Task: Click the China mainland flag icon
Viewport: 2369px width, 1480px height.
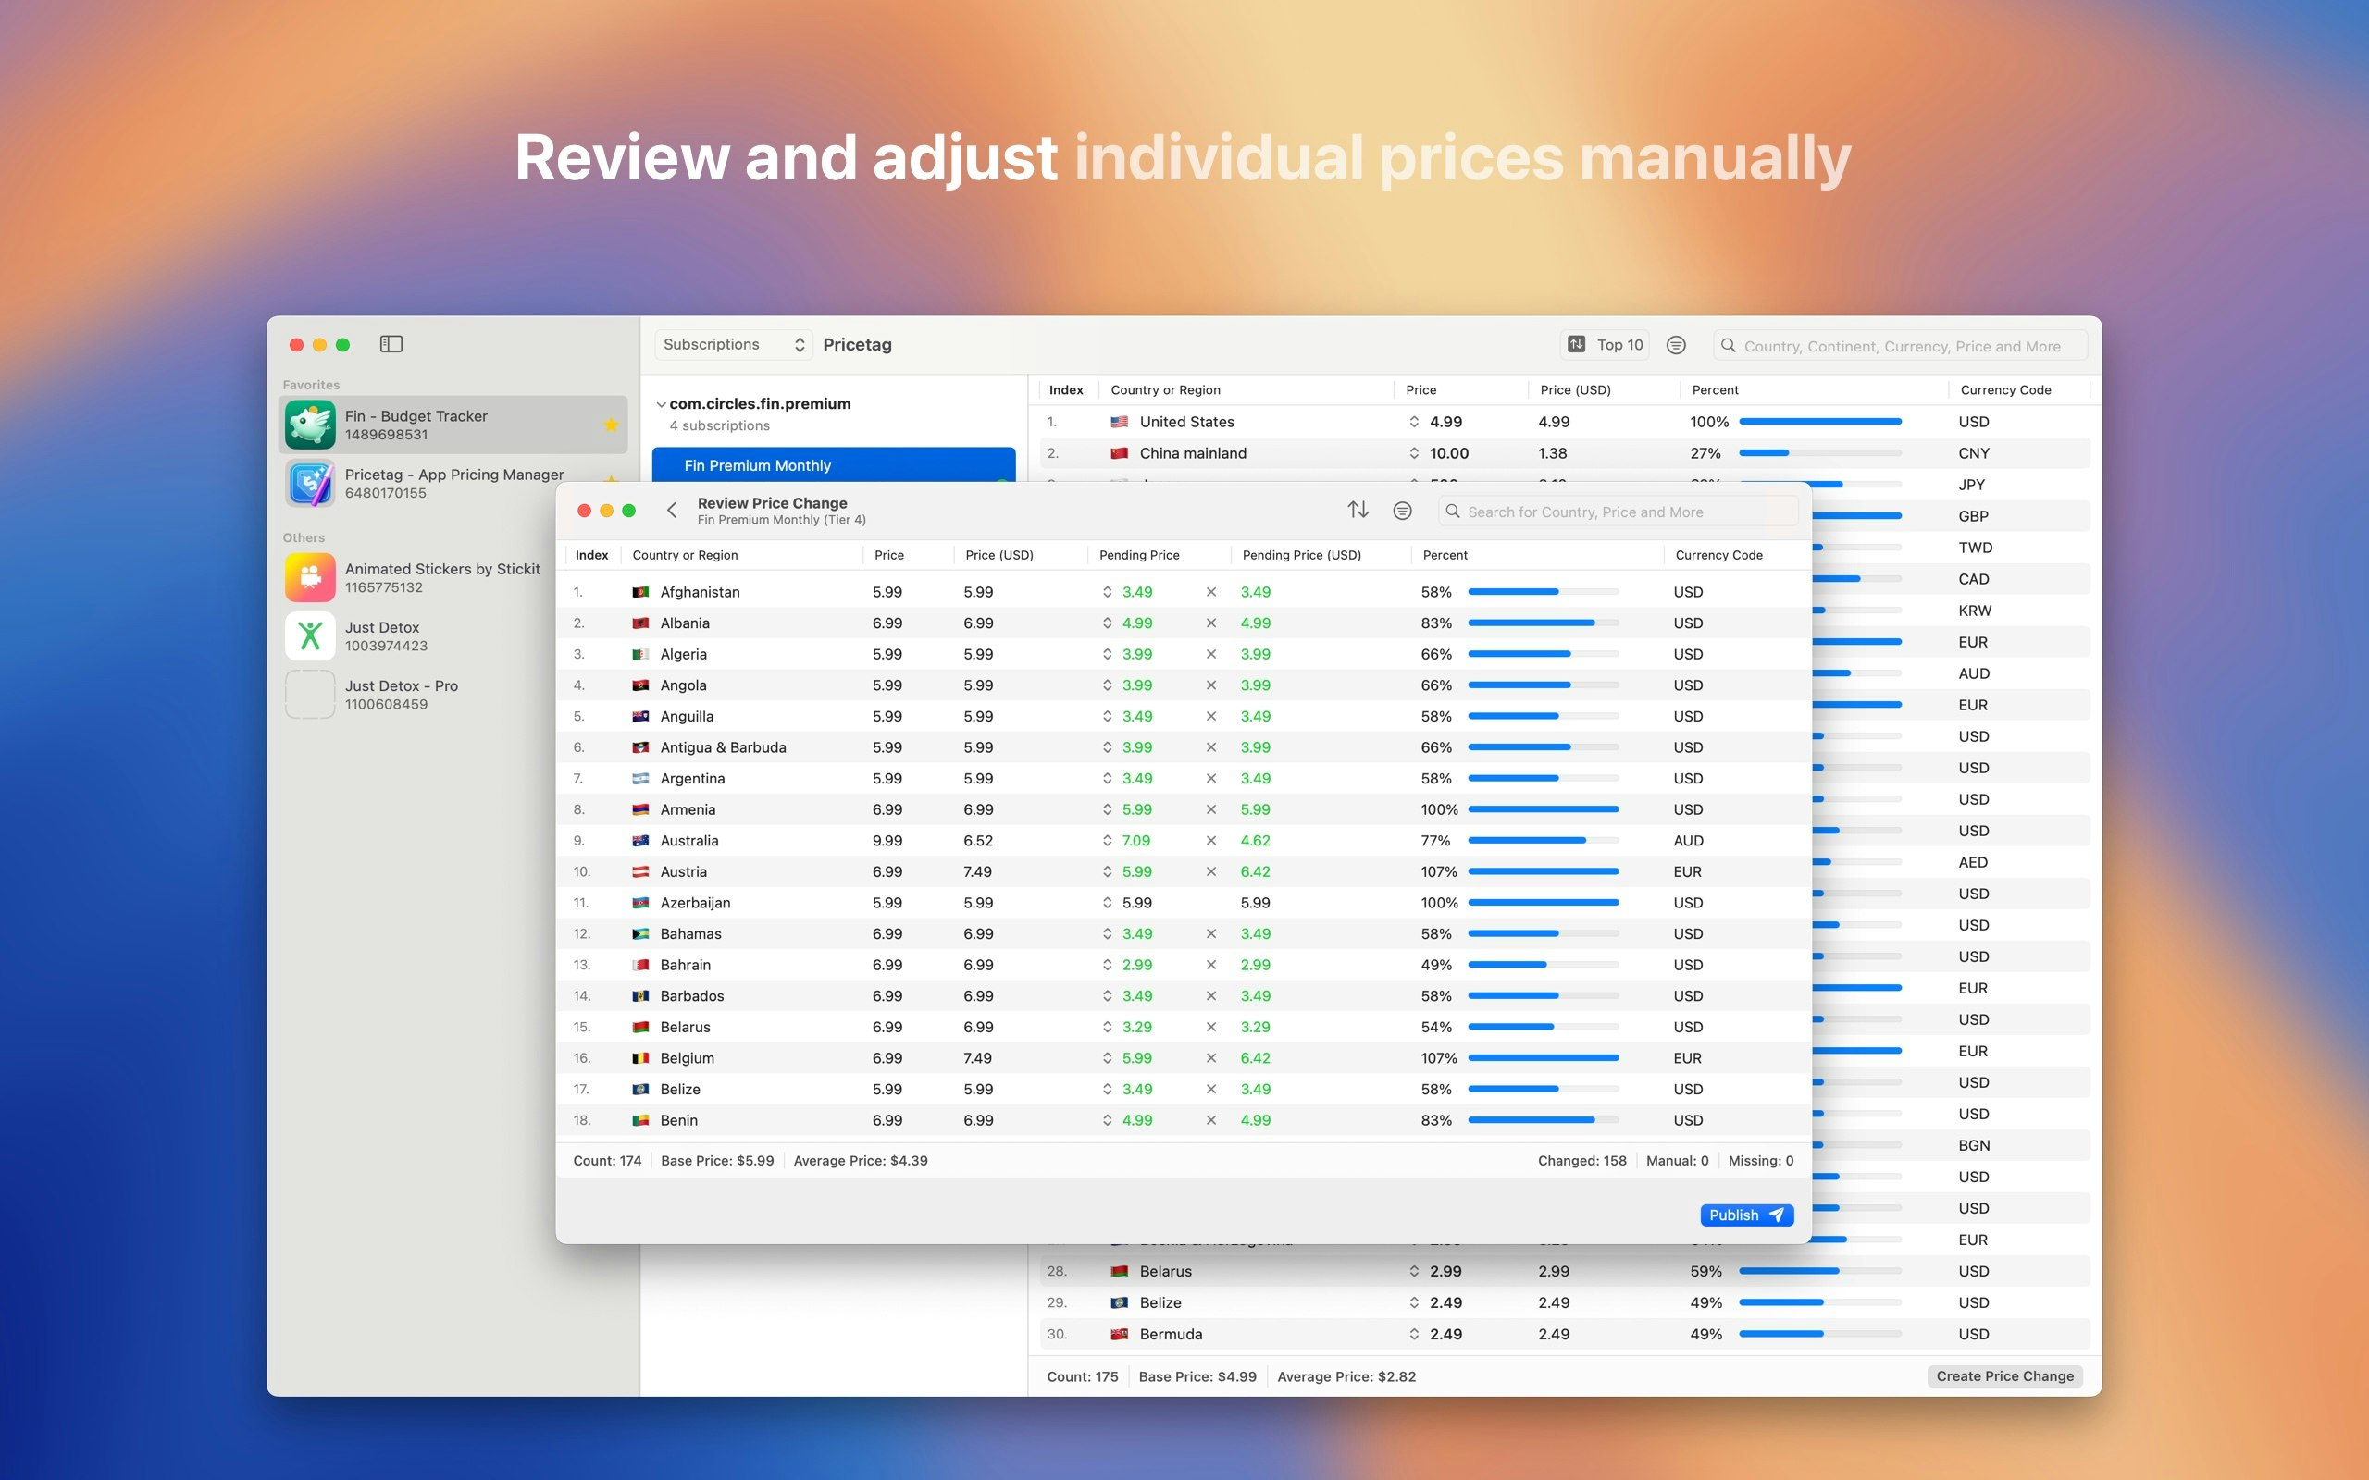Action: pos(1119,453)
